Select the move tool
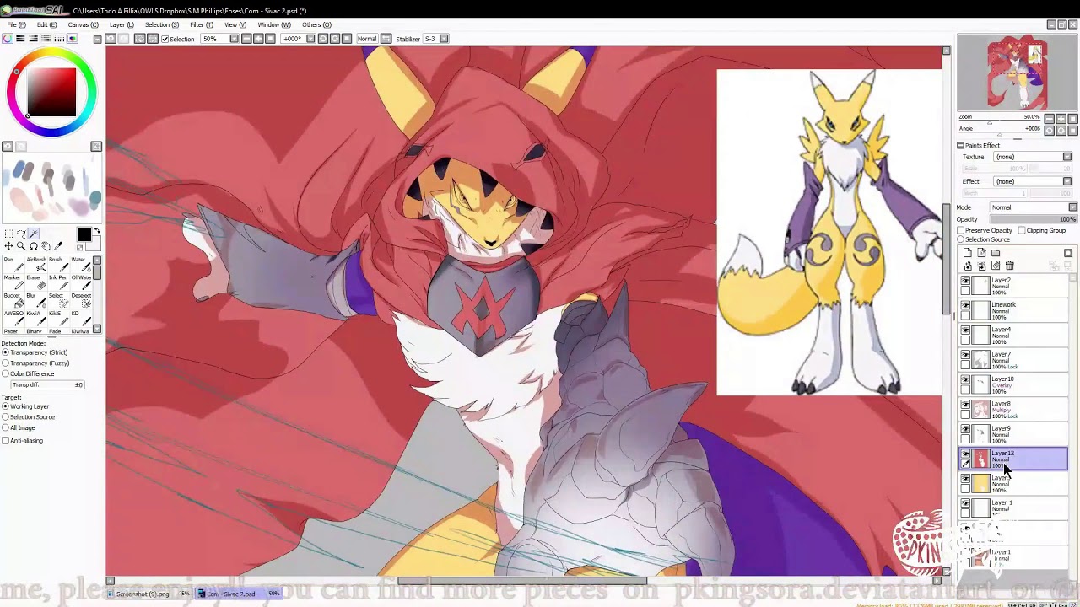Image resolution: width=1080 pixels, height=607 pixels. [x=8, y=246]
